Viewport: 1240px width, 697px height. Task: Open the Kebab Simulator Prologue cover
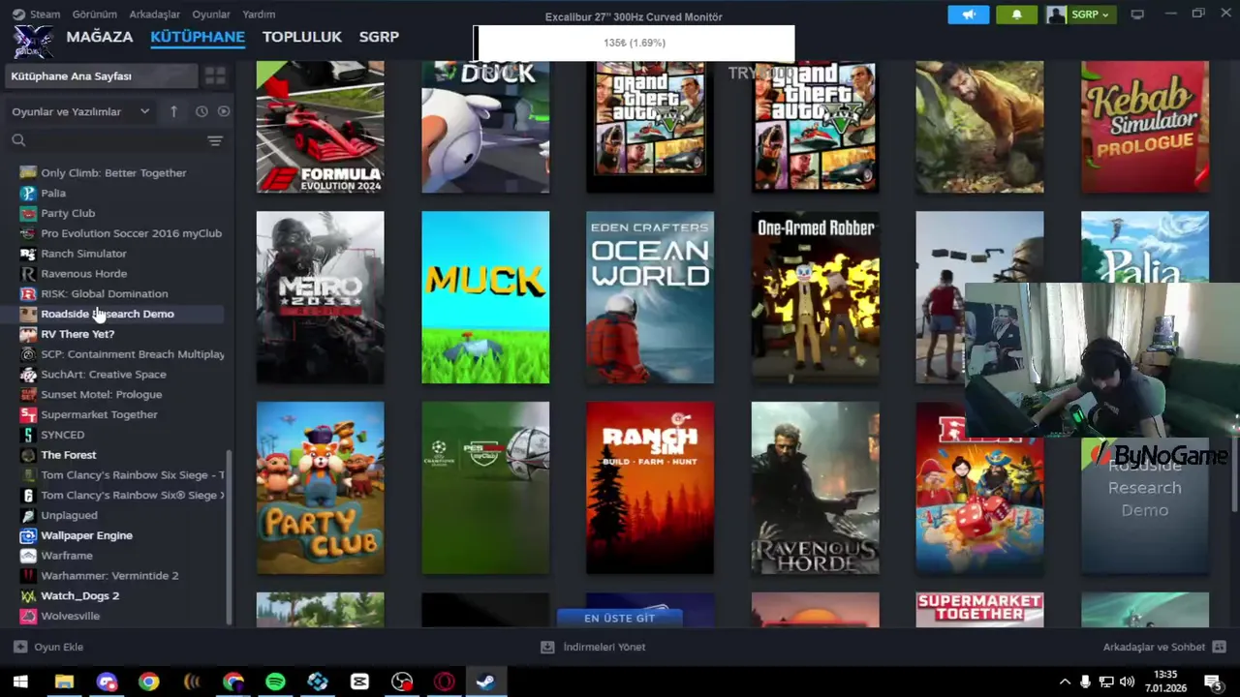point(1145,127)
